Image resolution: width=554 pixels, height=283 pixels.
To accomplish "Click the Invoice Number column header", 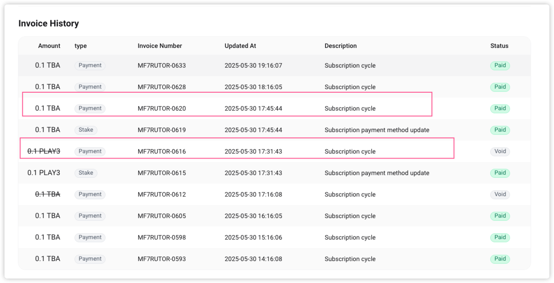I will 160,46.
